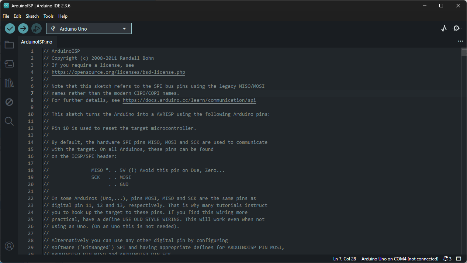Open the sketch options ellipsis menu
The height and width of the screenshot is (263, 467).
(x=460, y=41)
